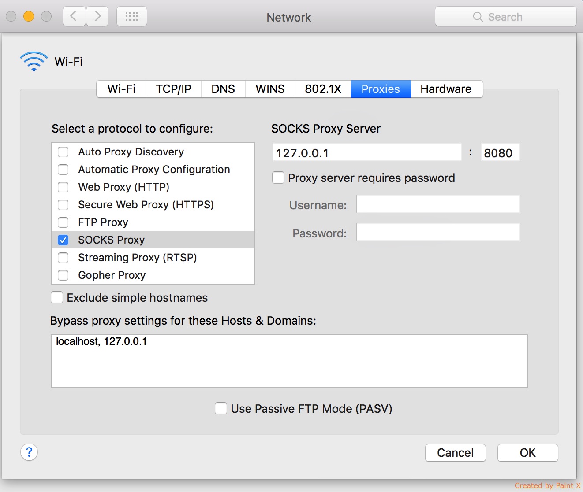Confirm settings with OK button
The width and height of the screenshot is (583, 492).
[x=528, y=453]
